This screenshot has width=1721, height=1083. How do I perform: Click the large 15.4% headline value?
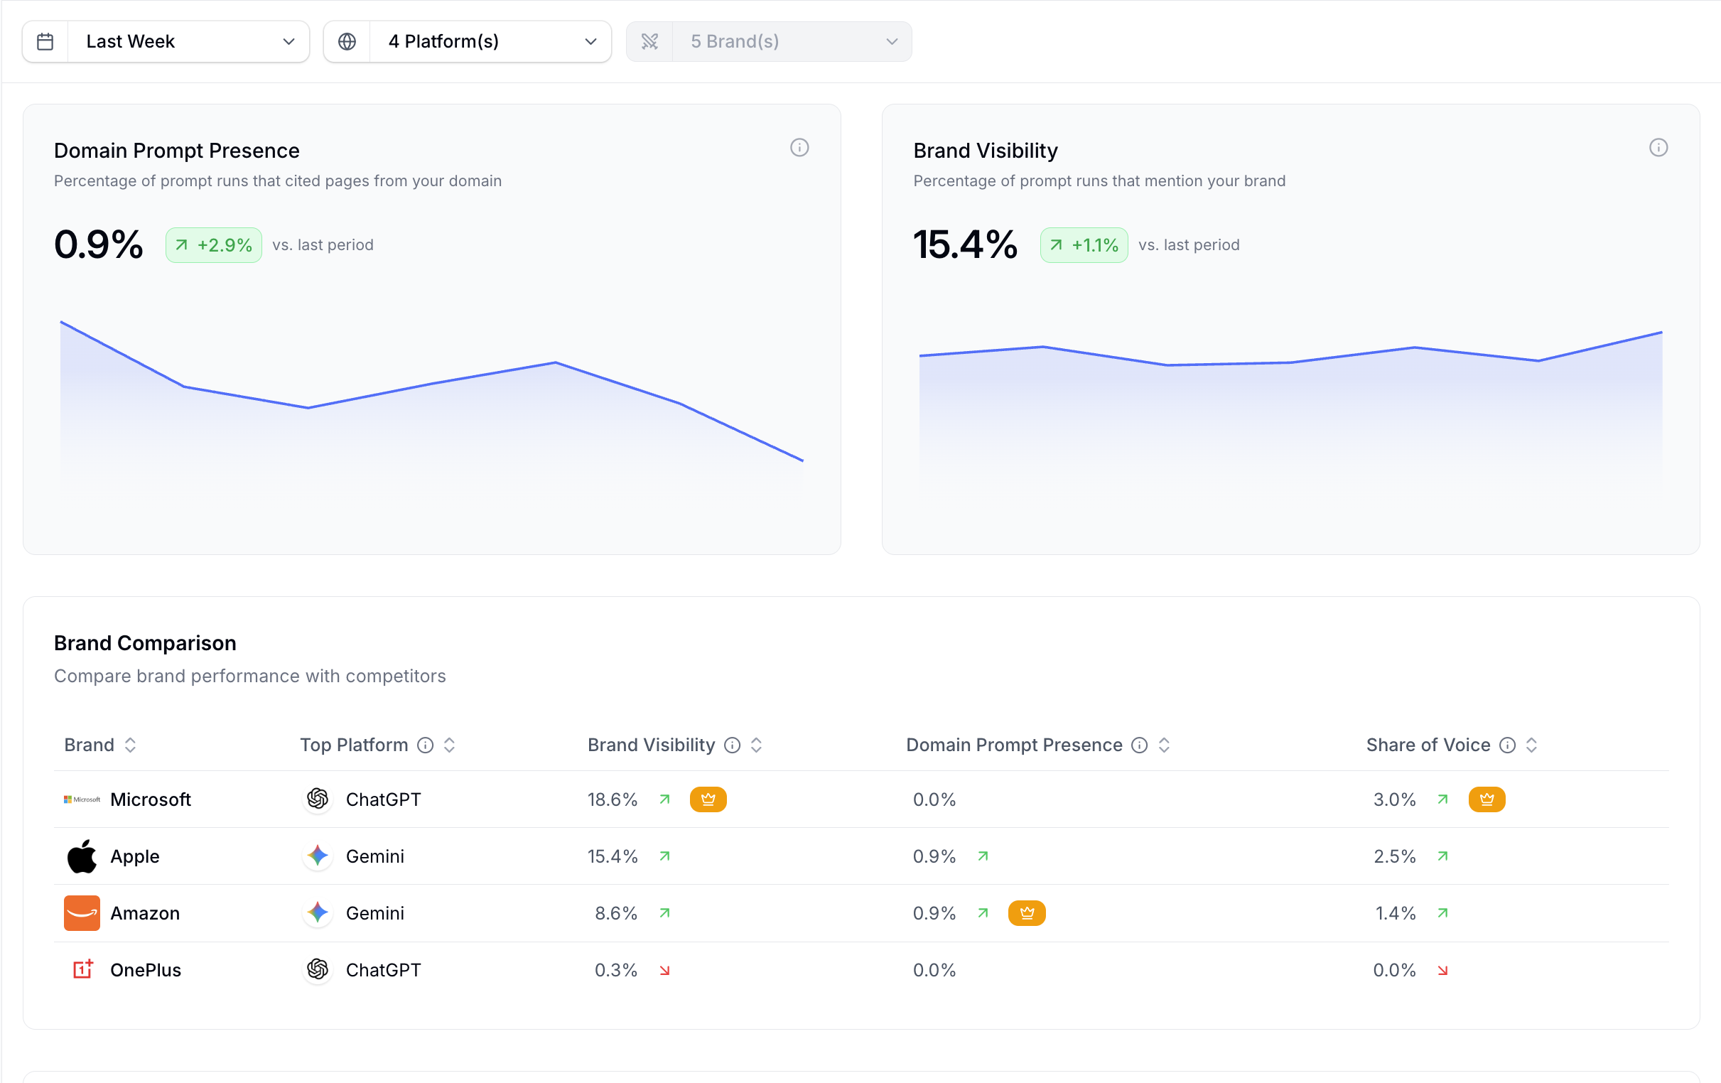click(x=966, y=244)
